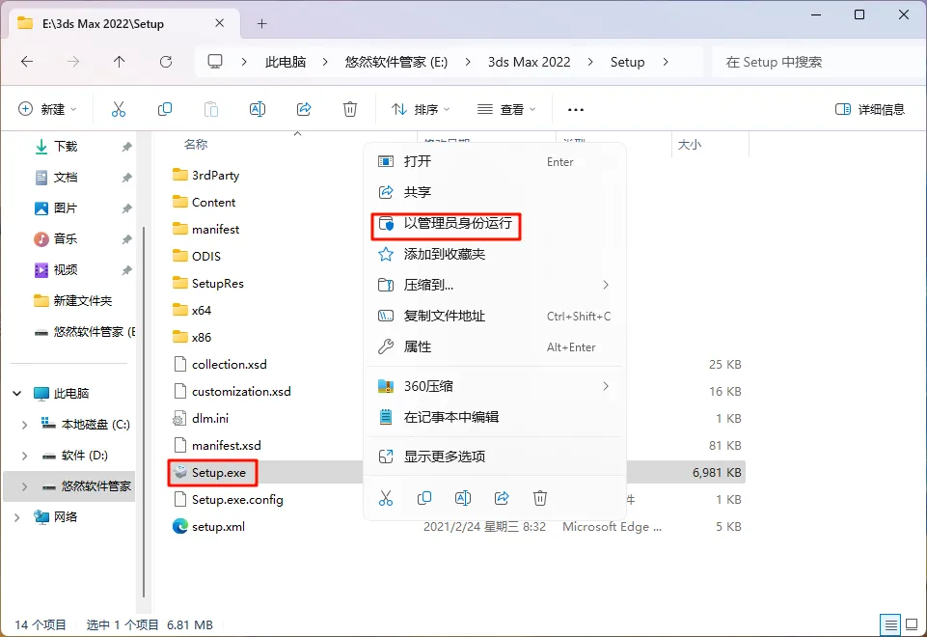The width and height of the screenshot is (927, 637).
Task: Click the 名称 column header
Action: click(196, 145)
